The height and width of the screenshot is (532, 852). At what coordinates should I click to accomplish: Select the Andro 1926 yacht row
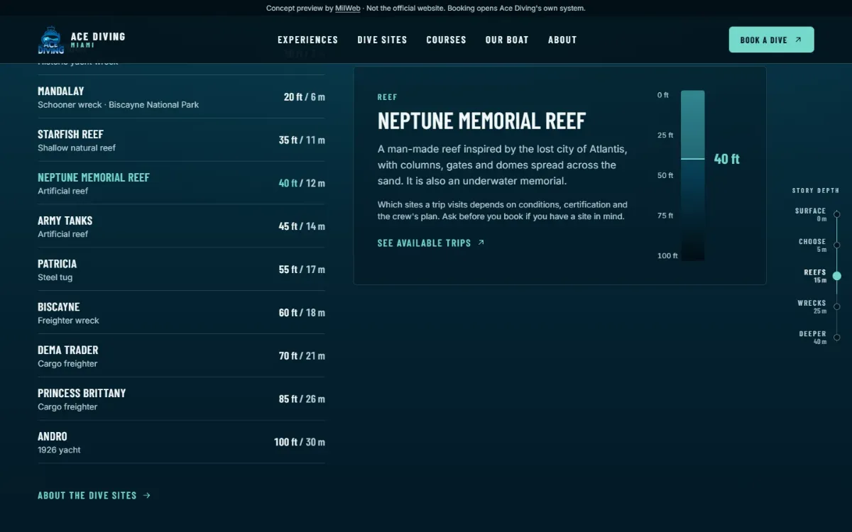(x=181, y=443)
